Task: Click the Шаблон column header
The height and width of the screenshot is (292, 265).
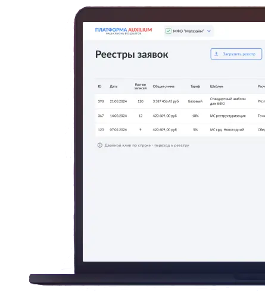Action: click(x=217, y=86)
